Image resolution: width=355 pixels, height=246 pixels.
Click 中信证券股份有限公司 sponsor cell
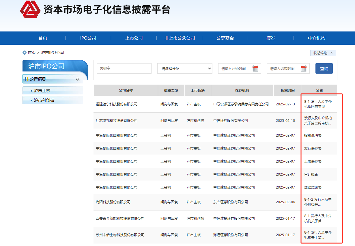[x=231, y=121]
